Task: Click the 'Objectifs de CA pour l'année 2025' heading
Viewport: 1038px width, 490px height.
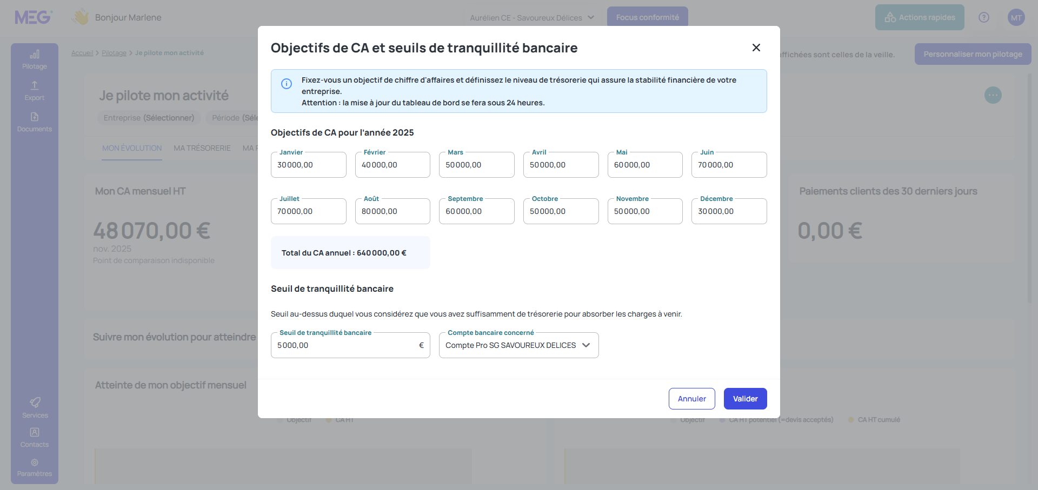Action: click(x=342, y=132)
